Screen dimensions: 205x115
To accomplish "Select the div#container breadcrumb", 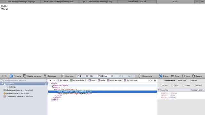I will (x=114, y=80).
